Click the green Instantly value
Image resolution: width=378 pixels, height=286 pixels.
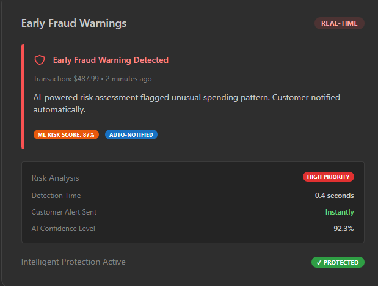pyautogui.click(x=340, y=212)
